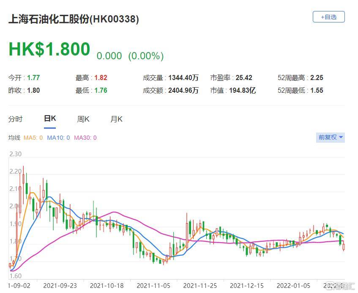The width and height of the screenshot is (358, 293).
Task: Expand the 前复权 selector arrow
Action: pos(340,137)
